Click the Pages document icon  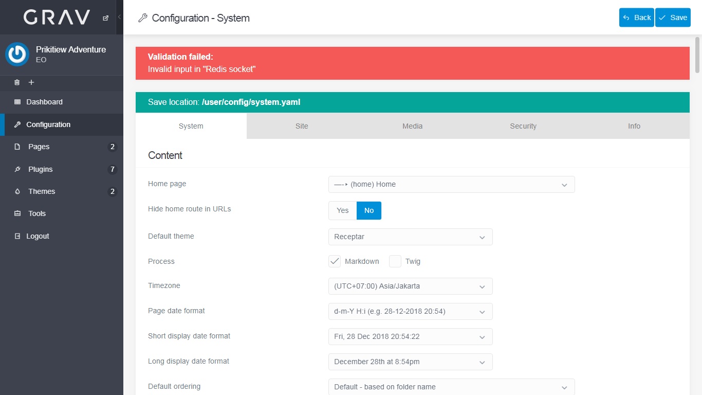pos(17,147)
